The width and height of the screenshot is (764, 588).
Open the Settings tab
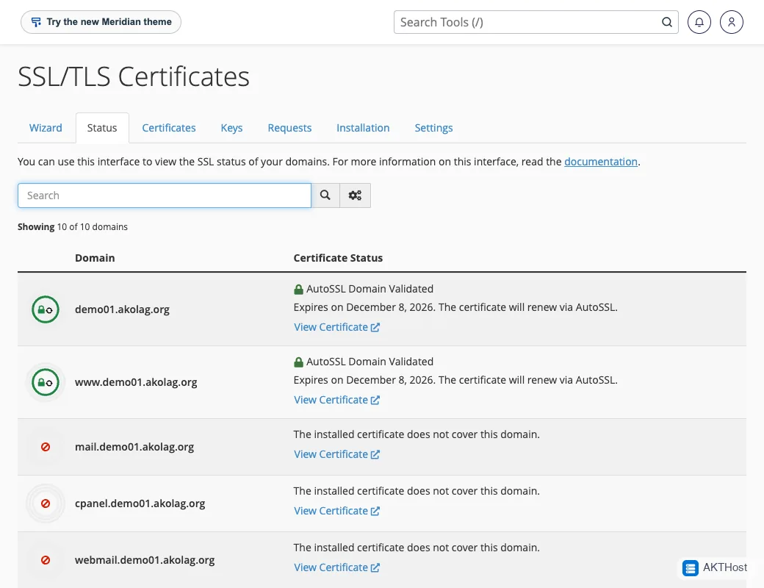pos(433,128)
